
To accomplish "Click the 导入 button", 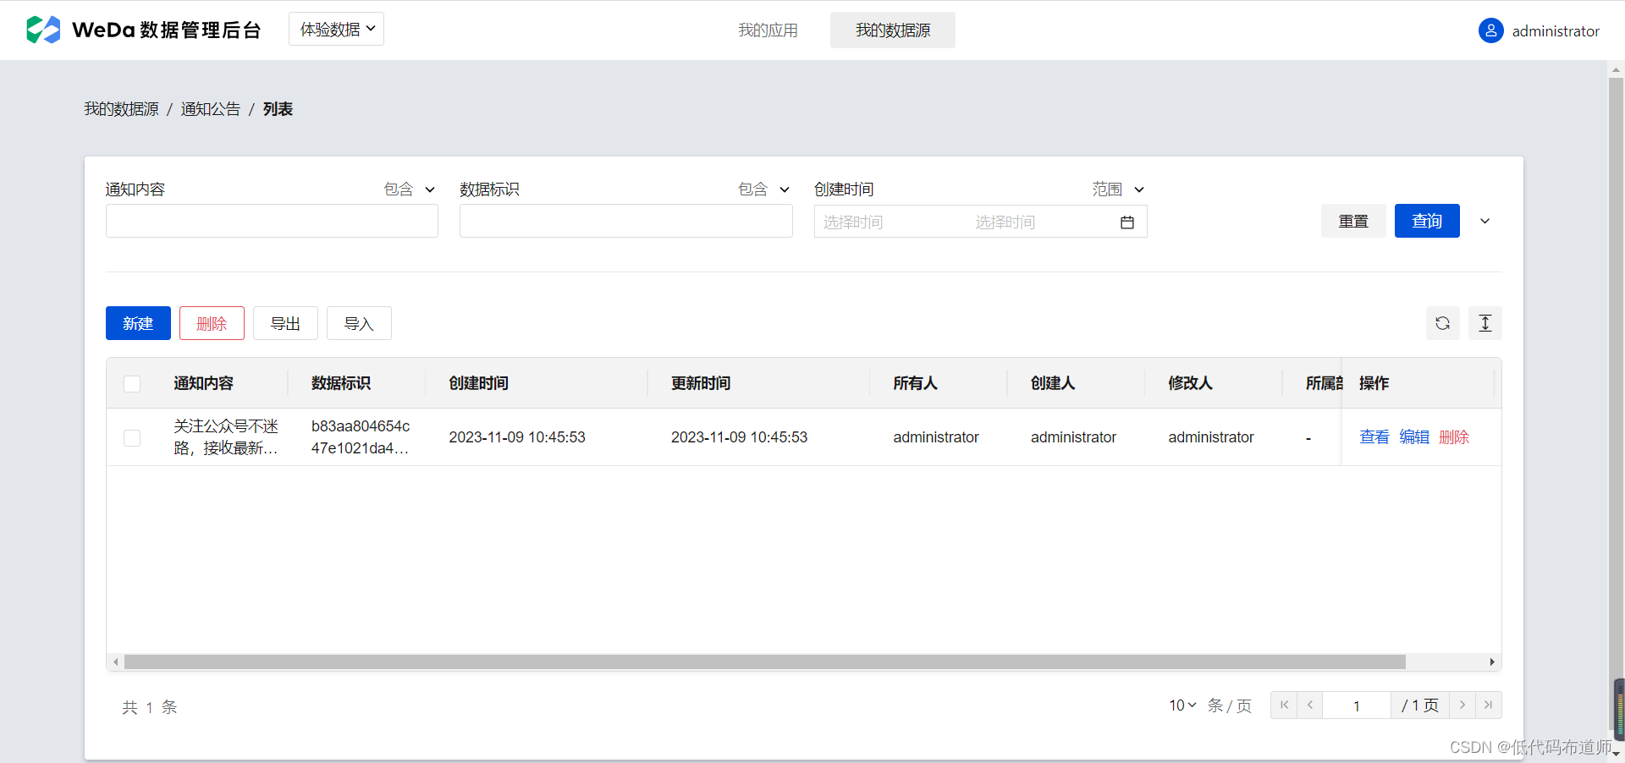I will pyautogui.click(x=359, y=323).
